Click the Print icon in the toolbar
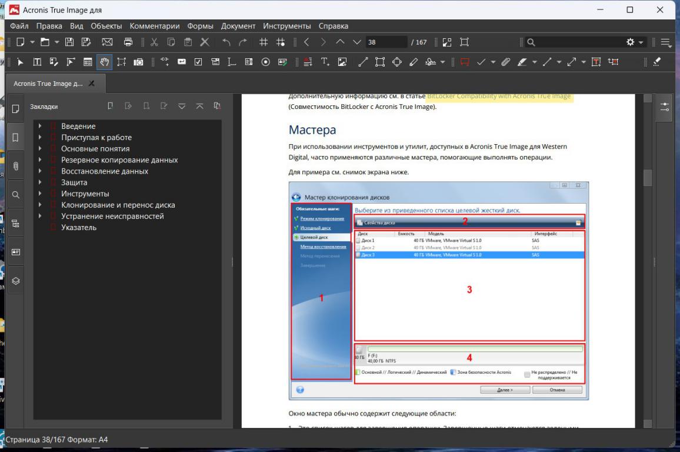Viewport: 680px width, 452px height. point(128,42)
